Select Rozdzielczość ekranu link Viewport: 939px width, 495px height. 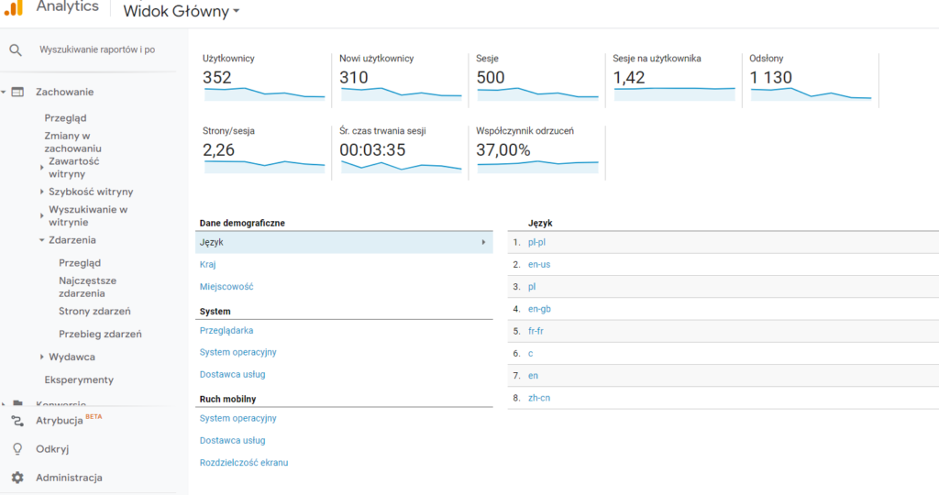click(244, 463)
